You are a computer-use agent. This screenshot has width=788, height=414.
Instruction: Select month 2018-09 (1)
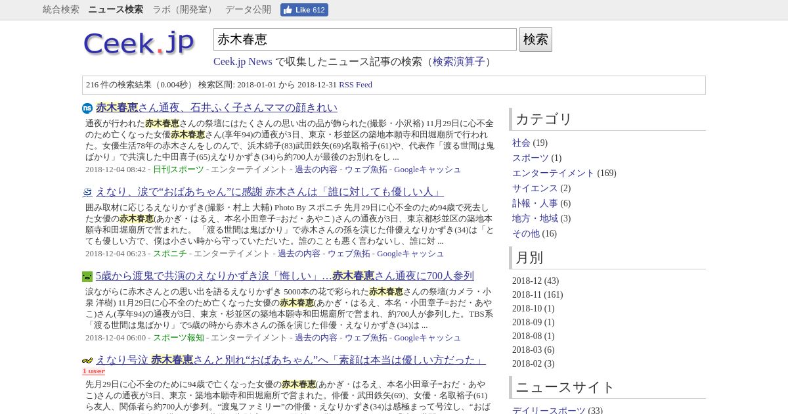click(533, 323)
